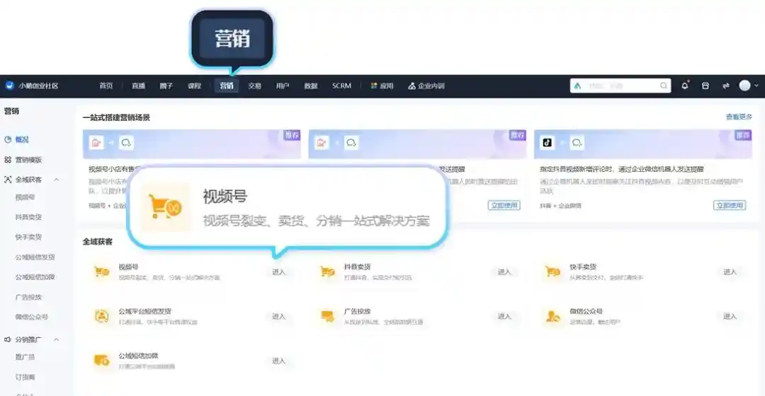Click 进入 for 快手卖货
The image size is (765, 396).
pos(730,272)
